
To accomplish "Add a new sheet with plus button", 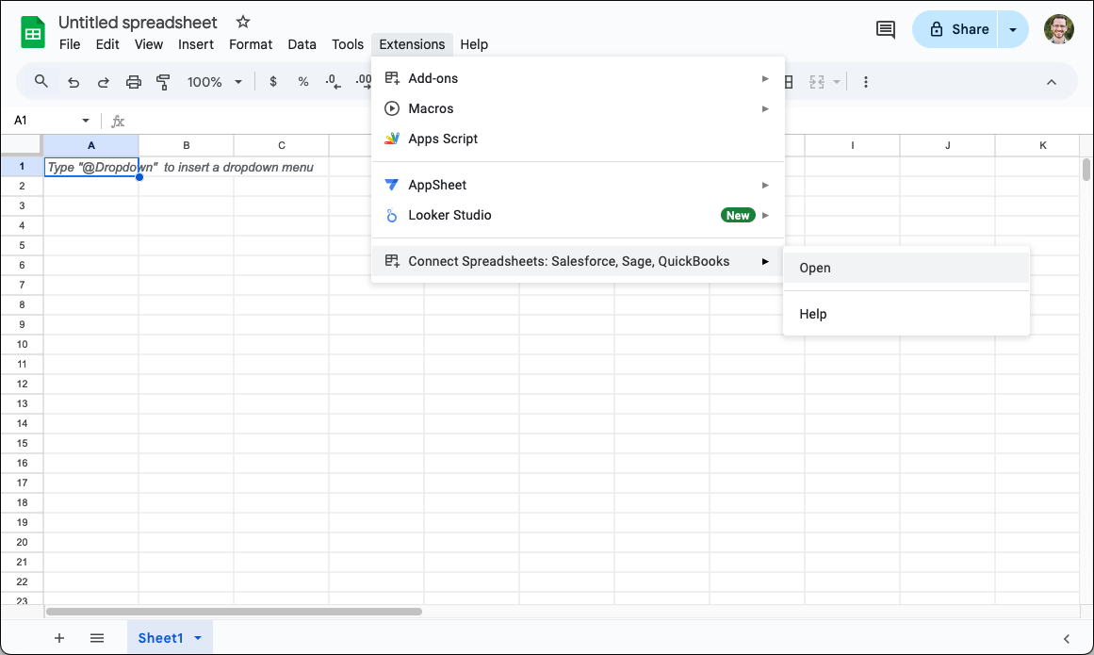I will 59,638.
